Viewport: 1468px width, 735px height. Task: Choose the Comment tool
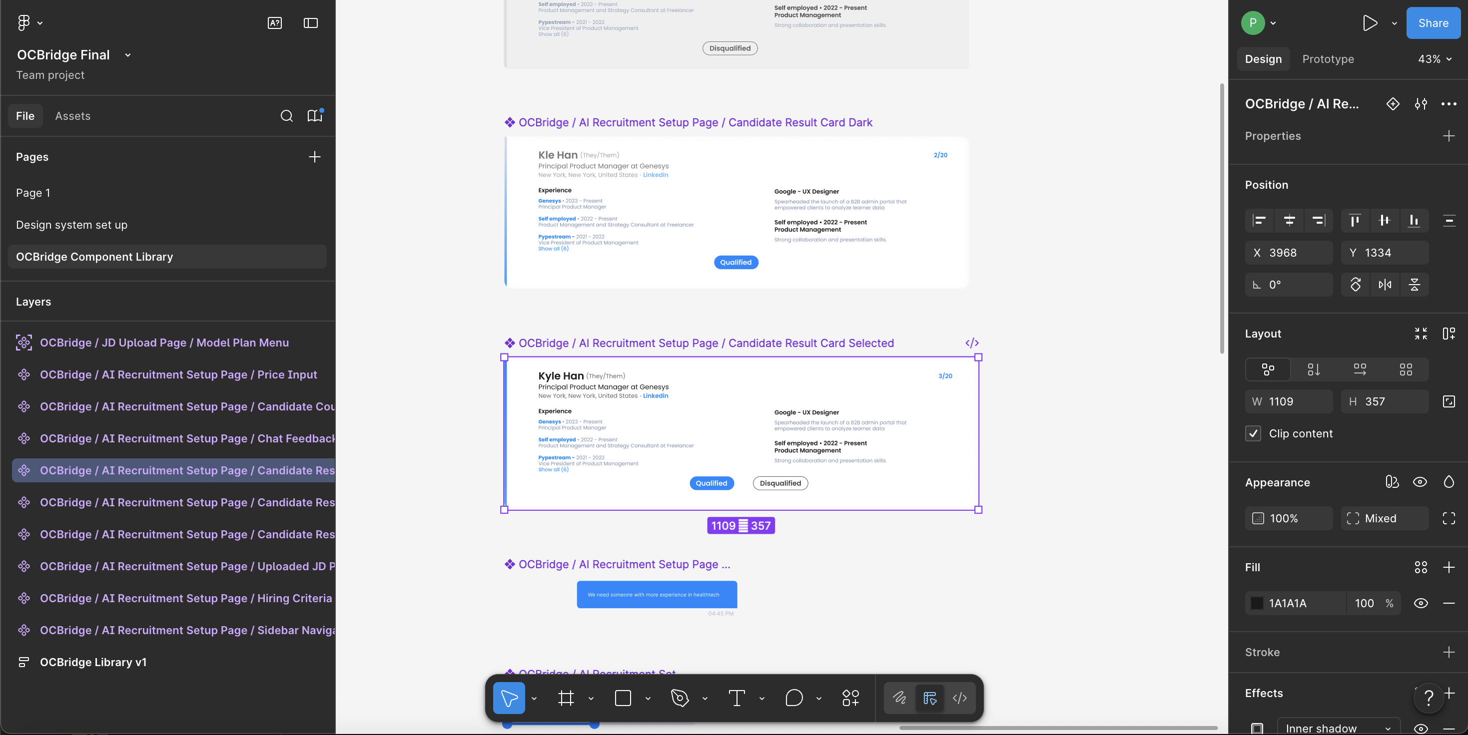[x=794, y=698]
